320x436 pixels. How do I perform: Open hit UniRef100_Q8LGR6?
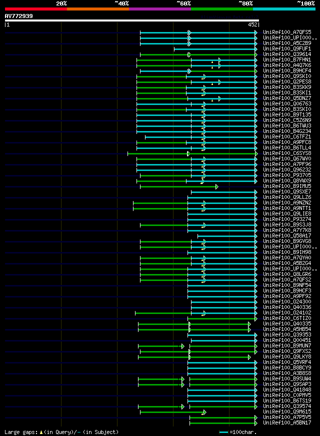point(287,274)
